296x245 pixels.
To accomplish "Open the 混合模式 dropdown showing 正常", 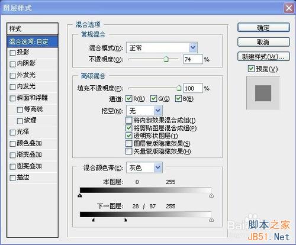I will [x=162, y=47].
